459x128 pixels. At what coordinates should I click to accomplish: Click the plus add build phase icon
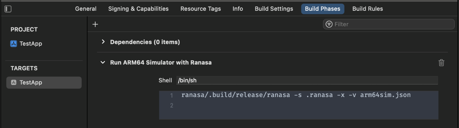(95, 24)
